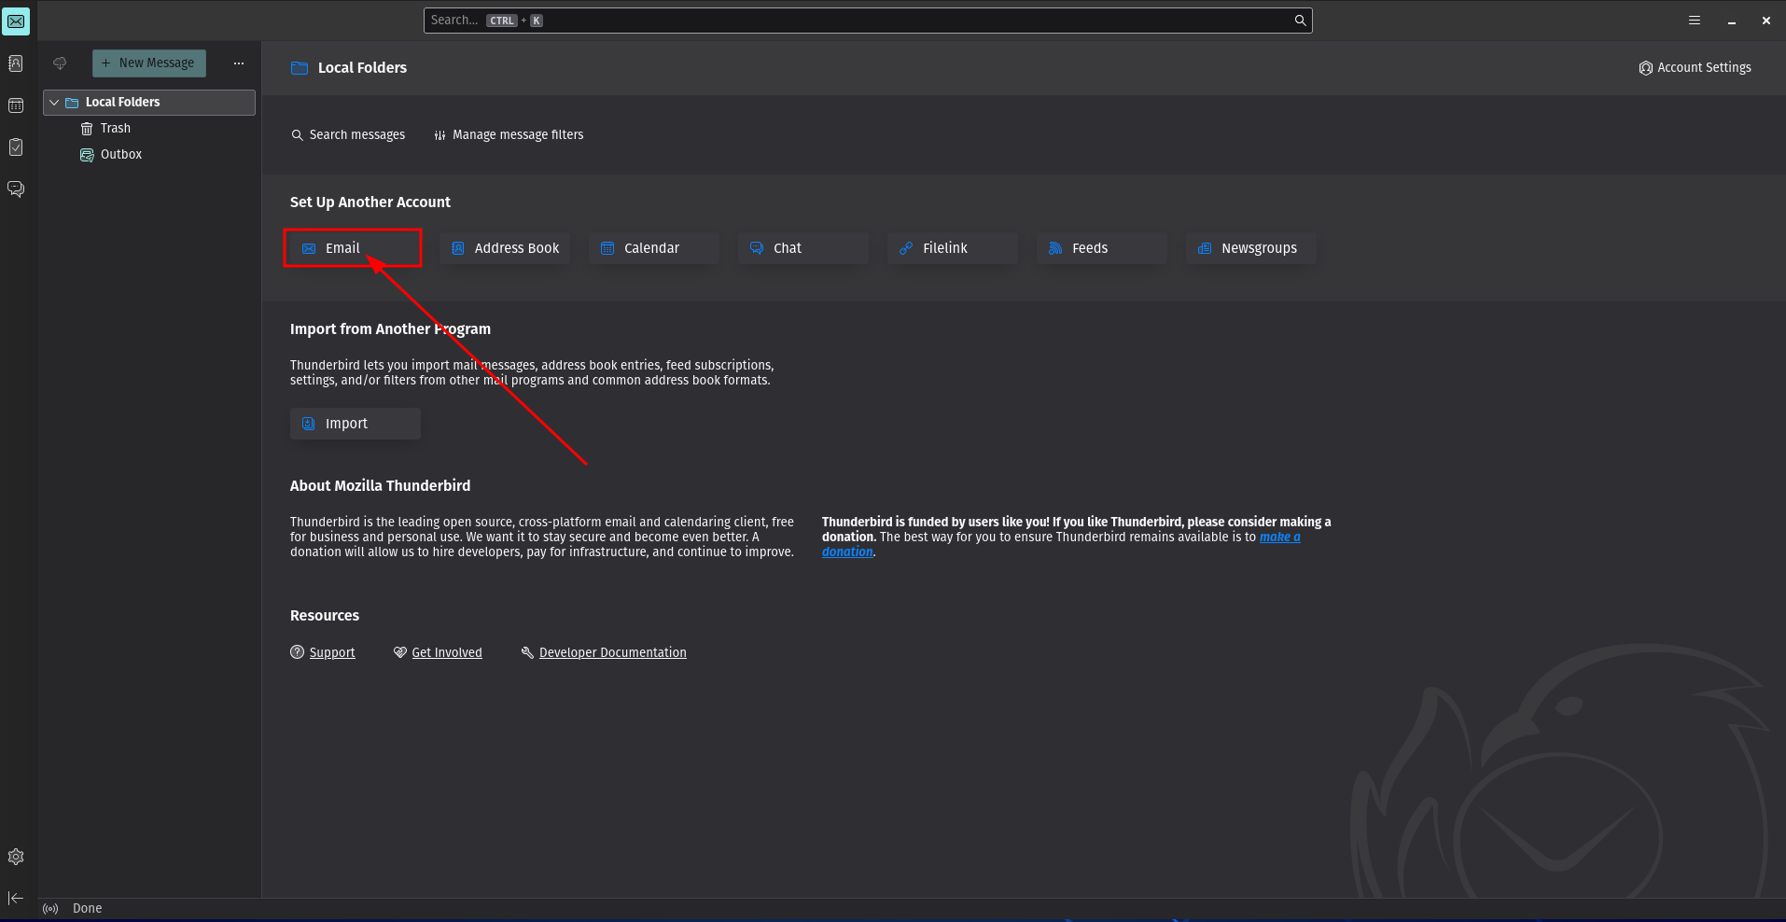The width and height of the screenshot is (1786, 922).
Task: Open the Chat space icon
Action: (x=16, y=189)
